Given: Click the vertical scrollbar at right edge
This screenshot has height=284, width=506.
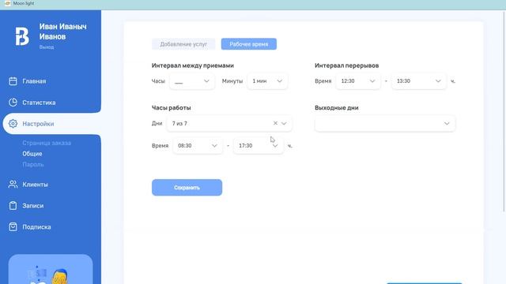Looking at the screenshot, I should (504, 111).
